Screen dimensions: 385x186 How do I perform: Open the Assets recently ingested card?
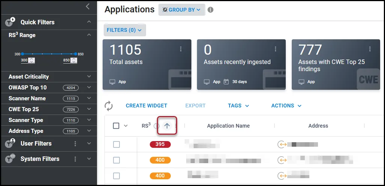(x=241, y=64)
